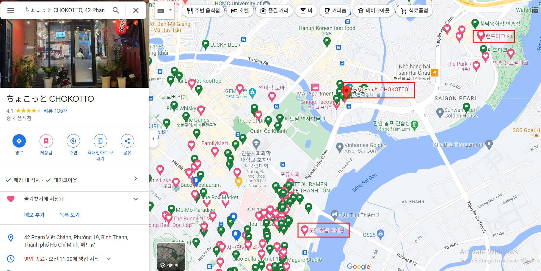Click the 베트남 역사박물관 green pin
The image size is (541, 271).
280,118
